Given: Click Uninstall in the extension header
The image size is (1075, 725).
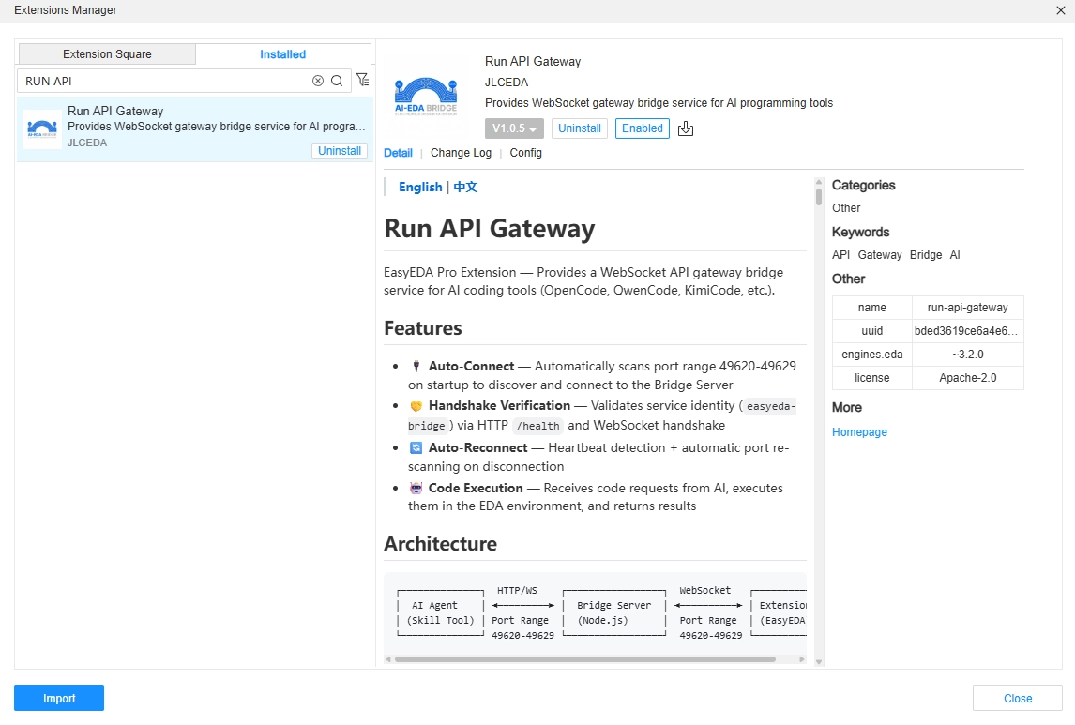Looking at the screenshot, I should click(x=580, y=128).
